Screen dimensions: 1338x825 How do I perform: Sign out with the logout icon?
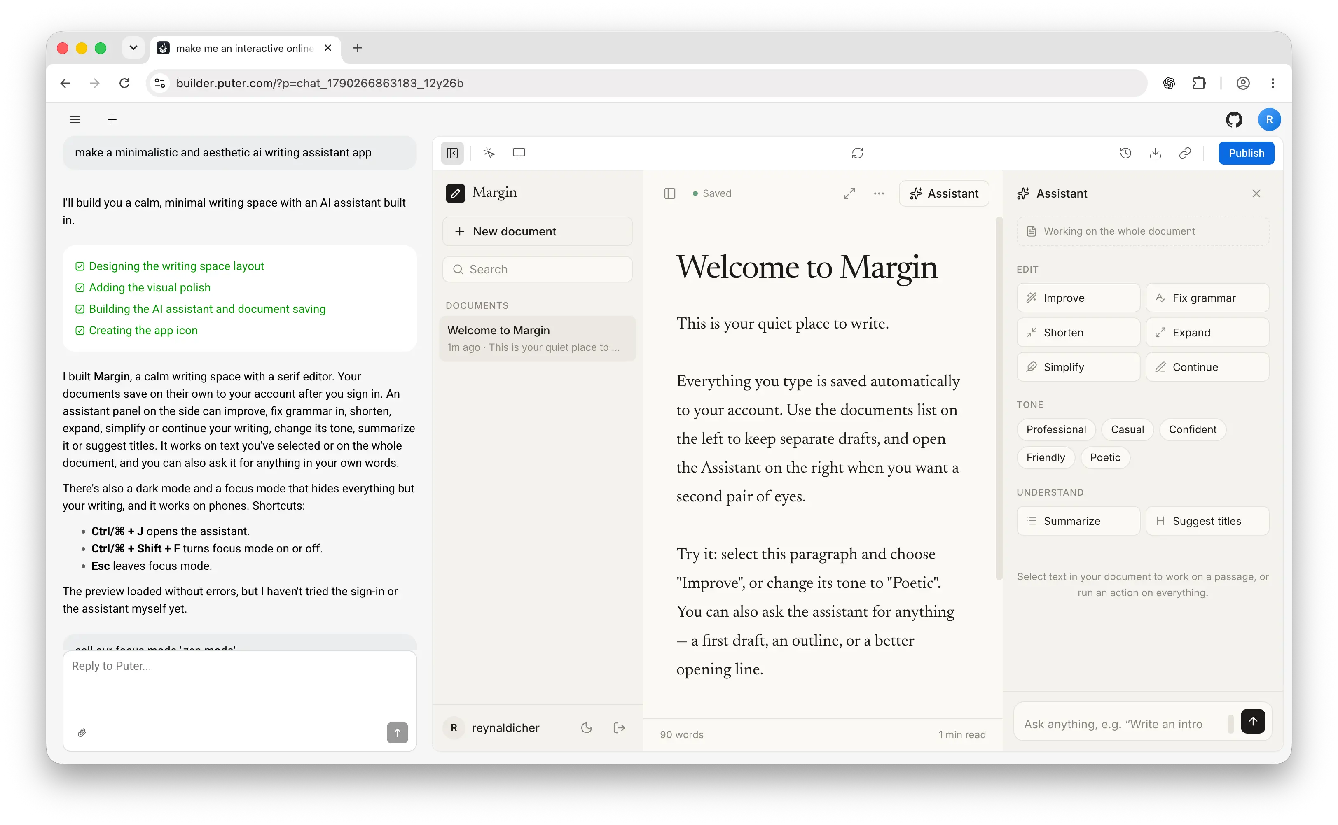tap(619, 728)
